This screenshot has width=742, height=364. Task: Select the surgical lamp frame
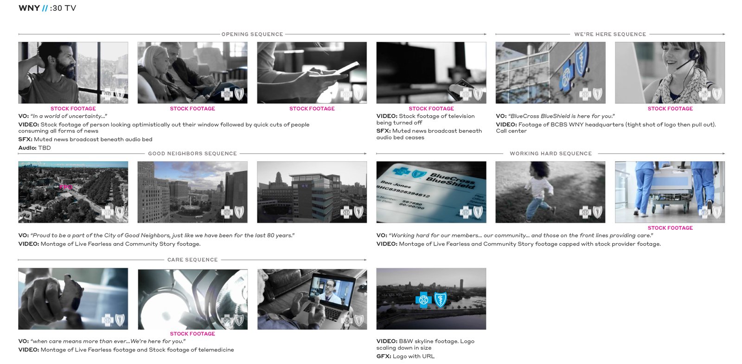192,299
